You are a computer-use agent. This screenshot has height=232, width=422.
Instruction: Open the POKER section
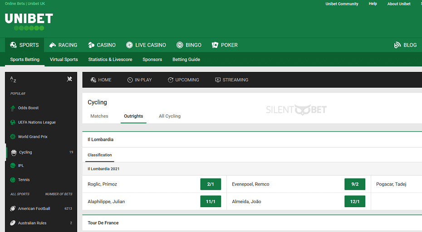click(x=225, y=45)
